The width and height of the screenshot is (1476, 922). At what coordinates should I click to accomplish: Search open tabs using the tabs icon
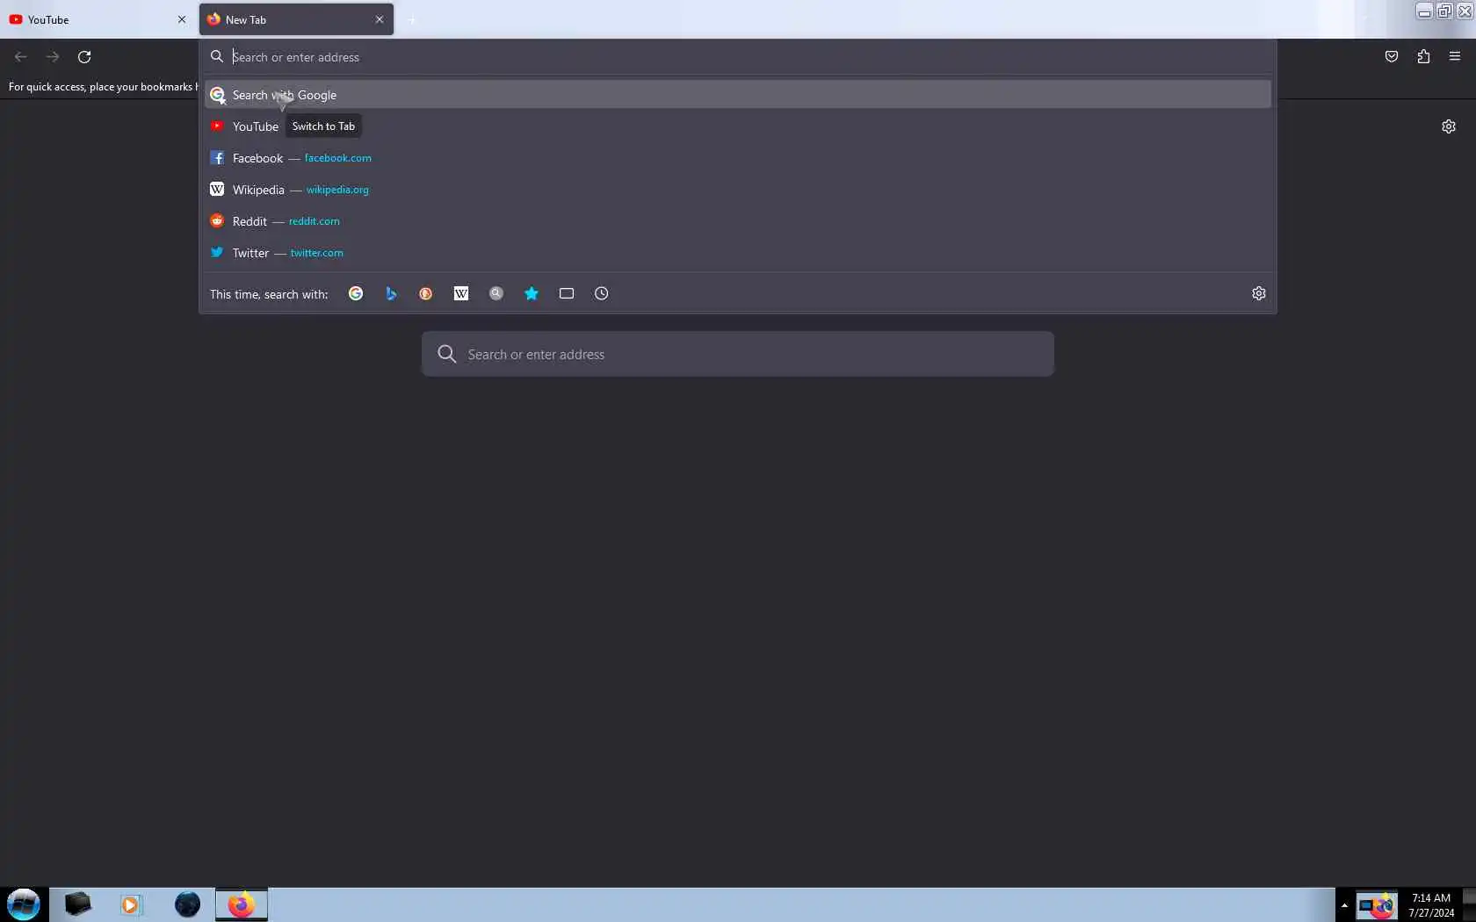point(567,293)
